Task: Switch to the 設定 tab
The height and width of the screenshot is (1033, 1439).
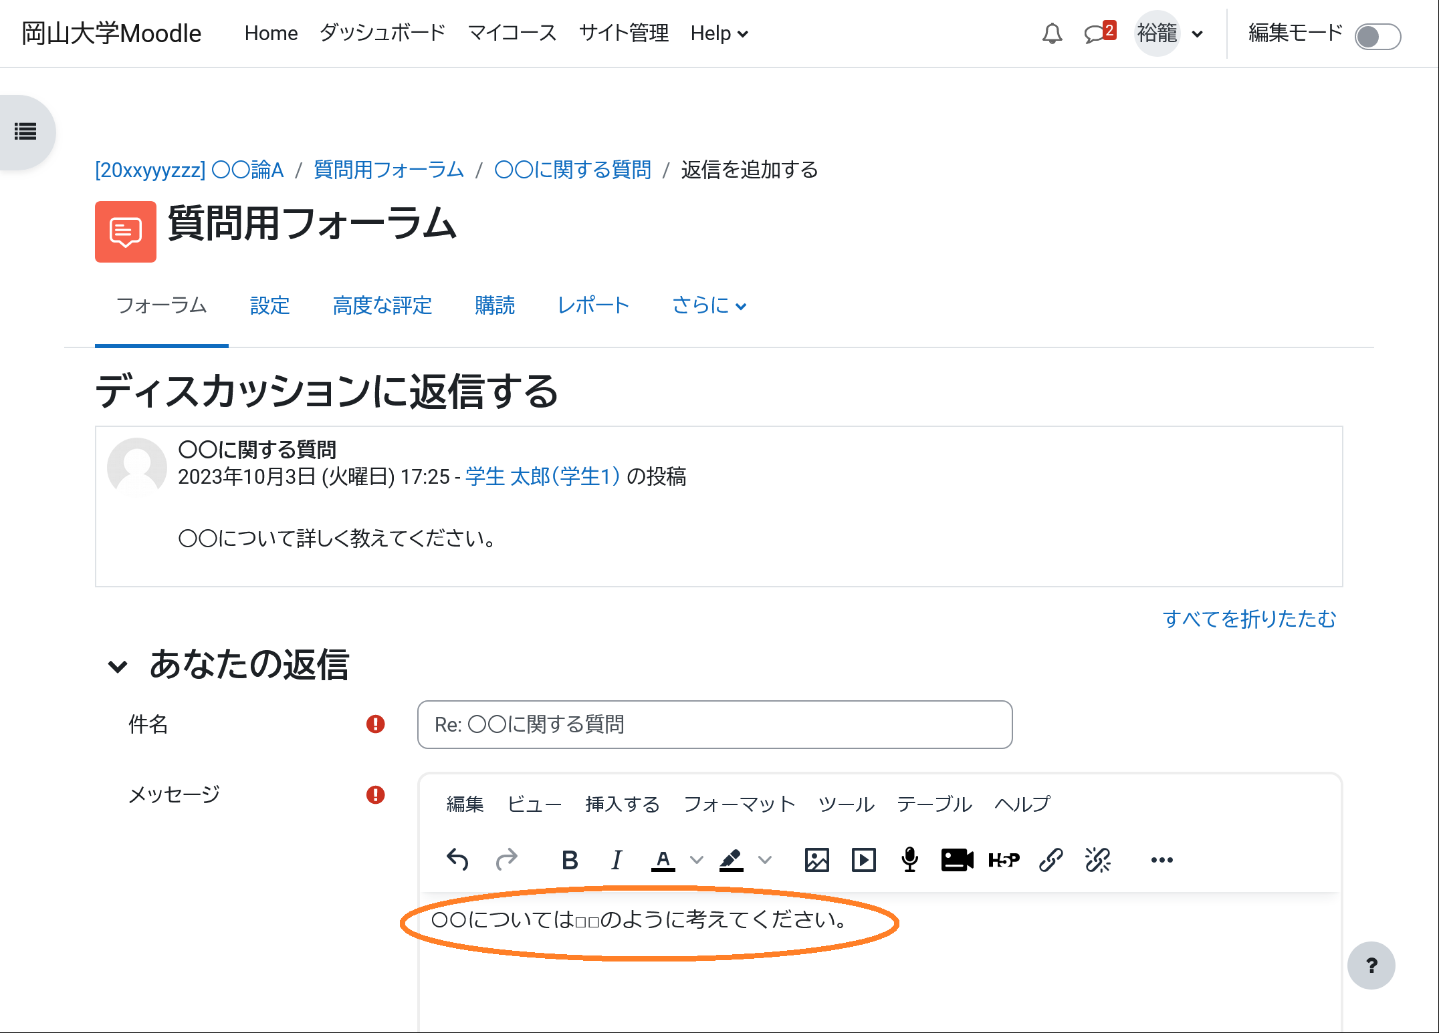Action: point(270,305)
